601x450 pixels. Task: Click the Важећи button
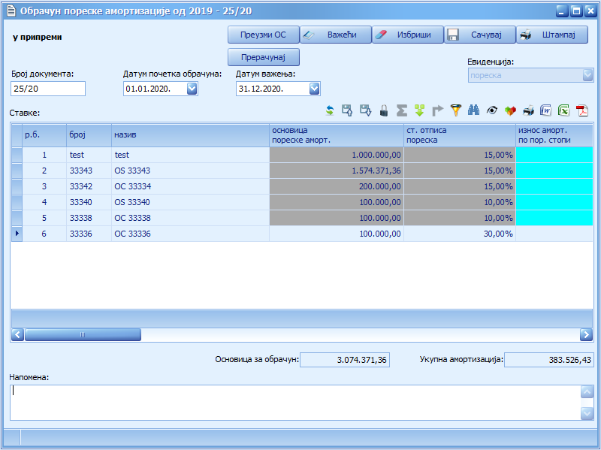(336, 35)
